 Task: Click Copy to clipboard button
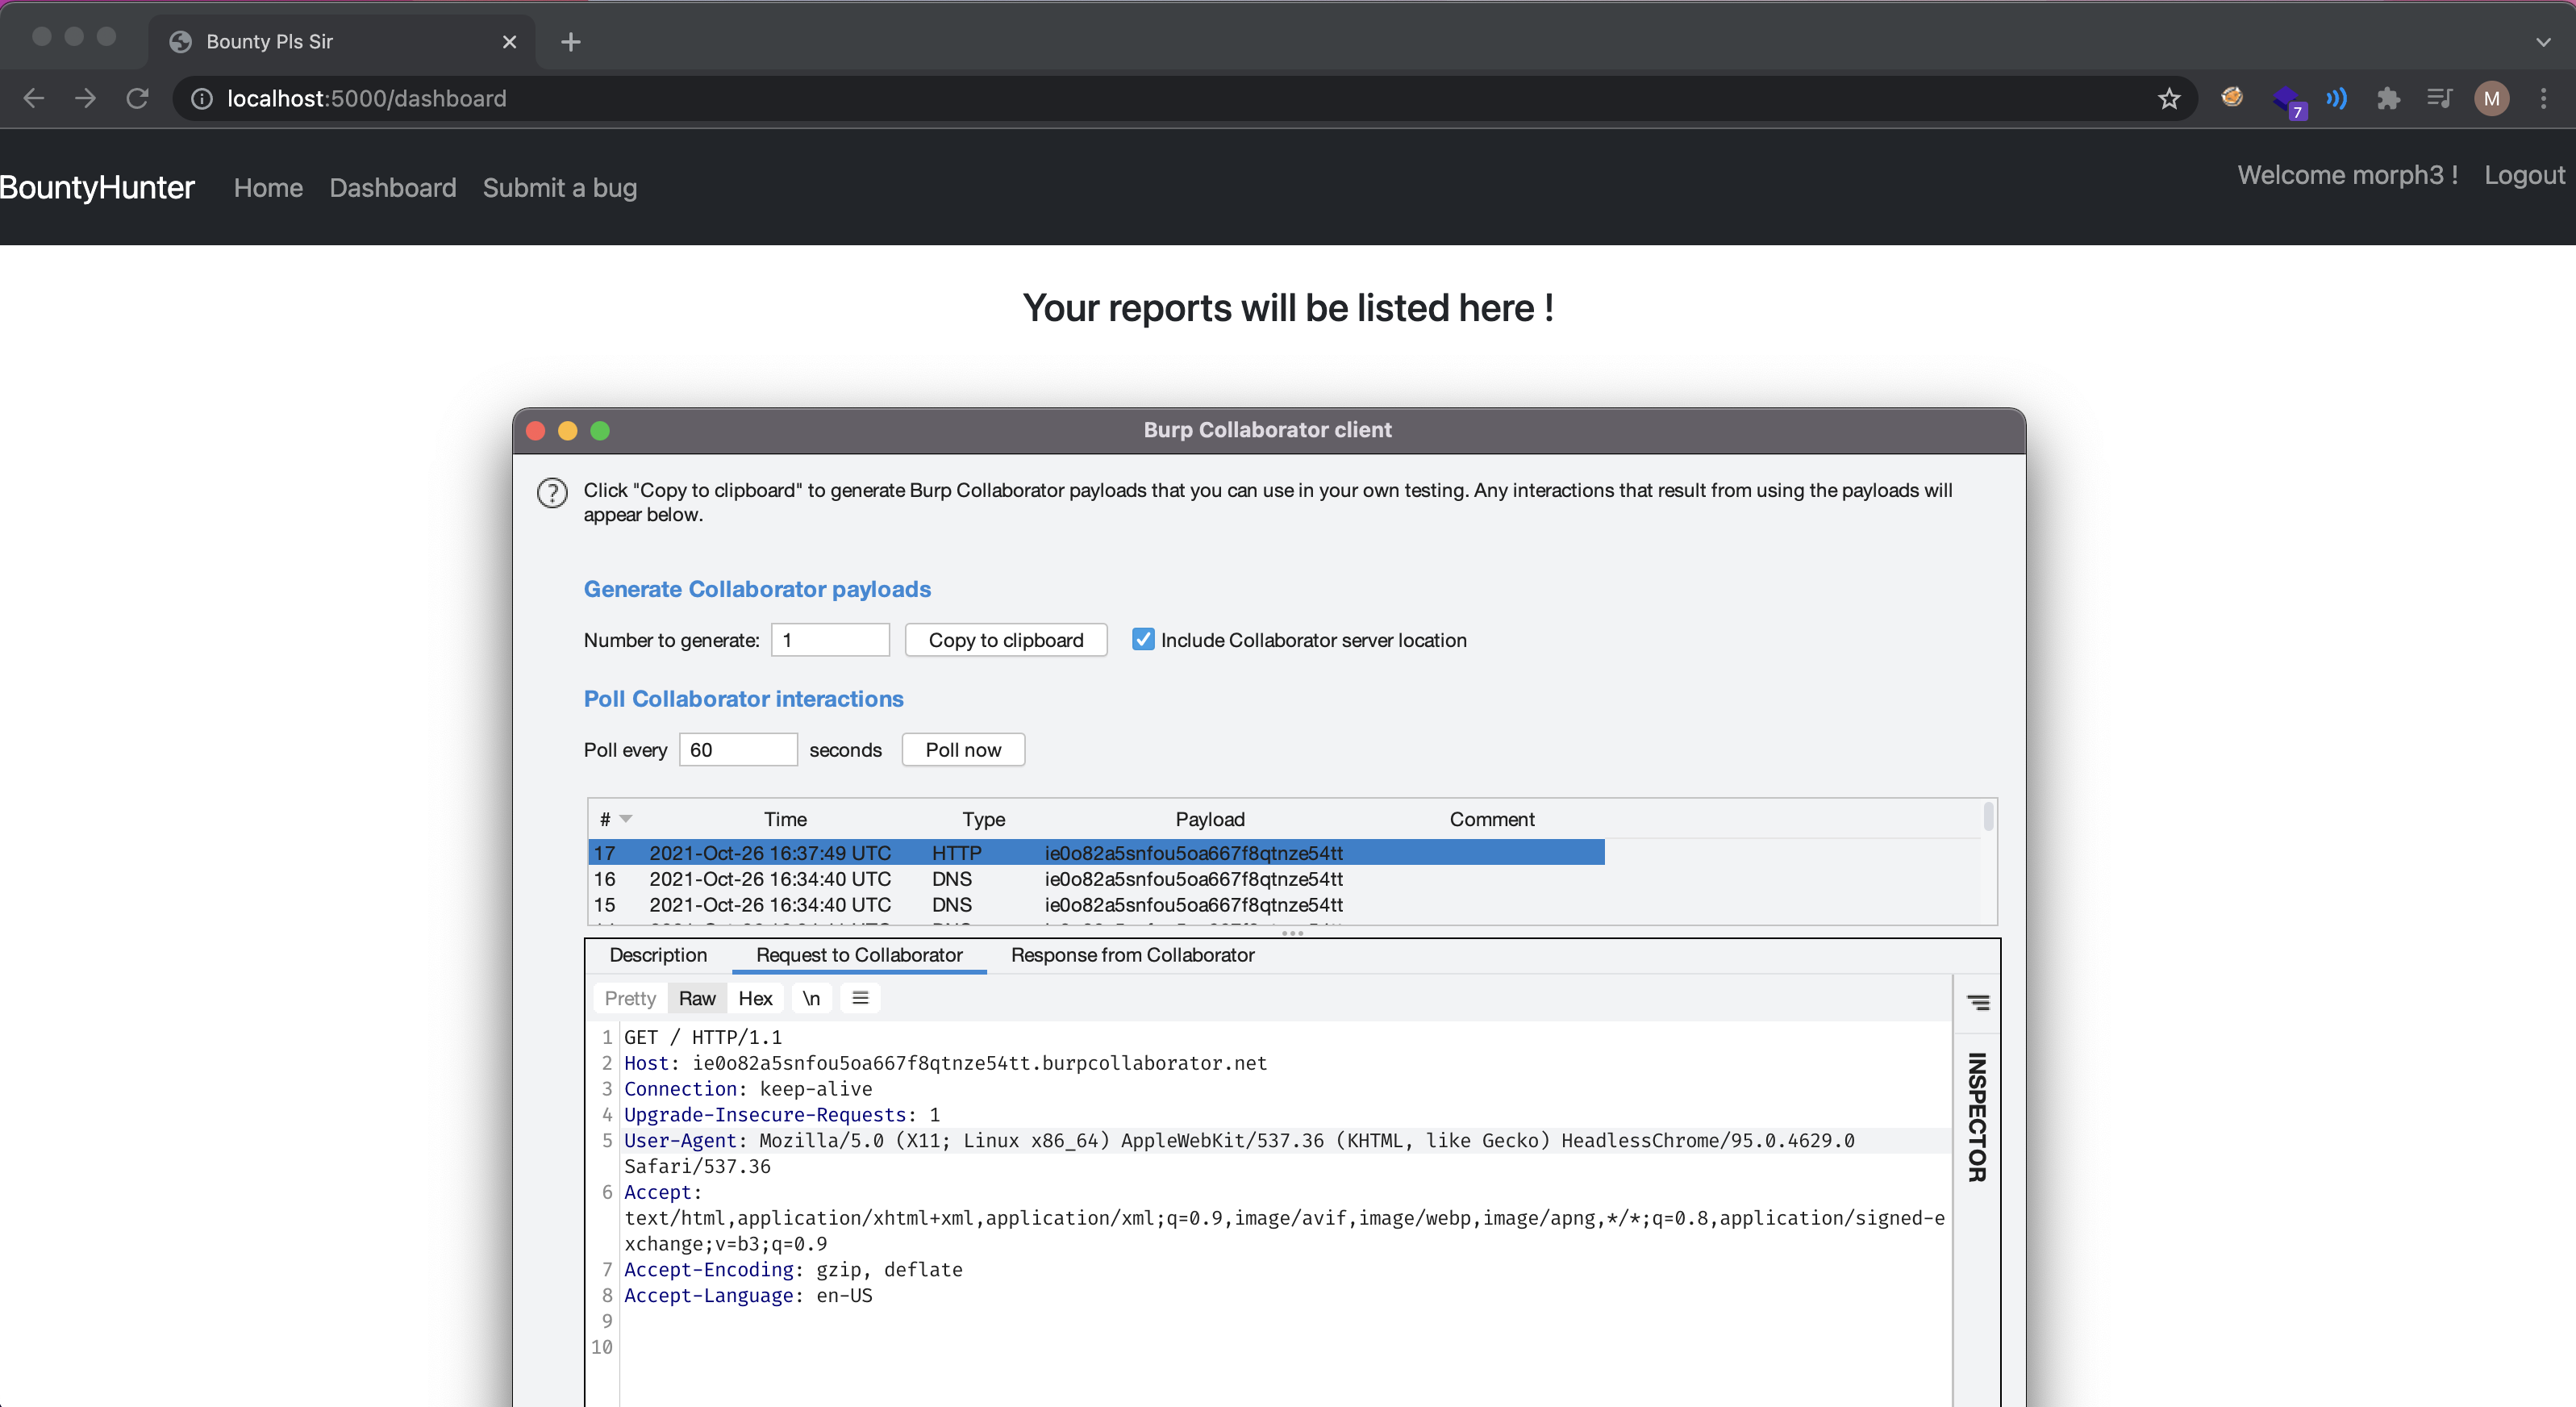(x=1006, y=640)
